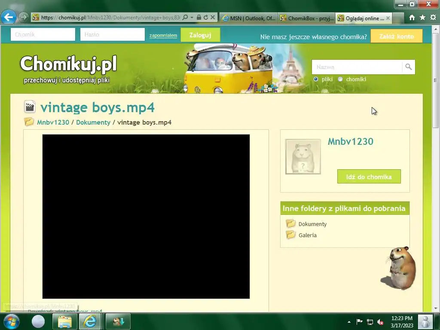The height and width of the screenshot is (330, 440).
Task: Stop loading with the address bar X icon
Action: coord(213,17)
